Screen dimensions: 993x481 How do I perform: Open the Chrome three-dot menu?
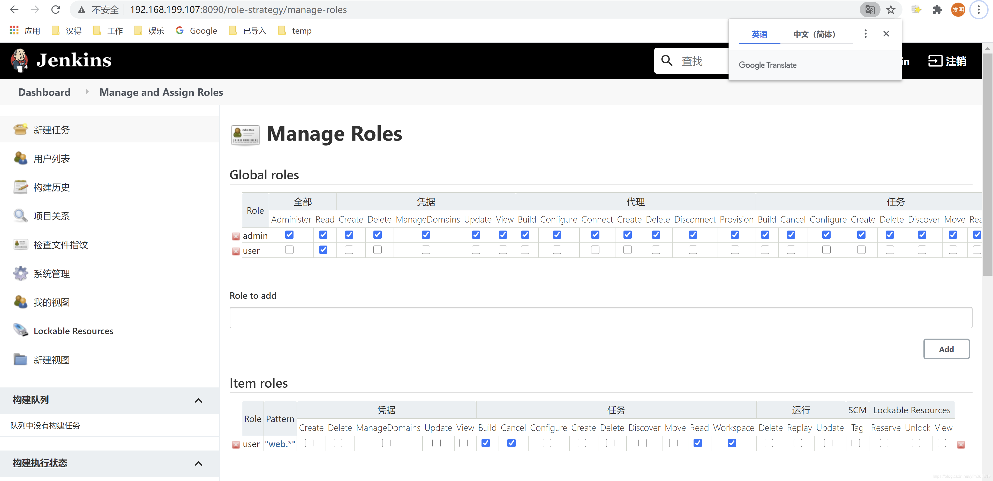tap(978, 10)
